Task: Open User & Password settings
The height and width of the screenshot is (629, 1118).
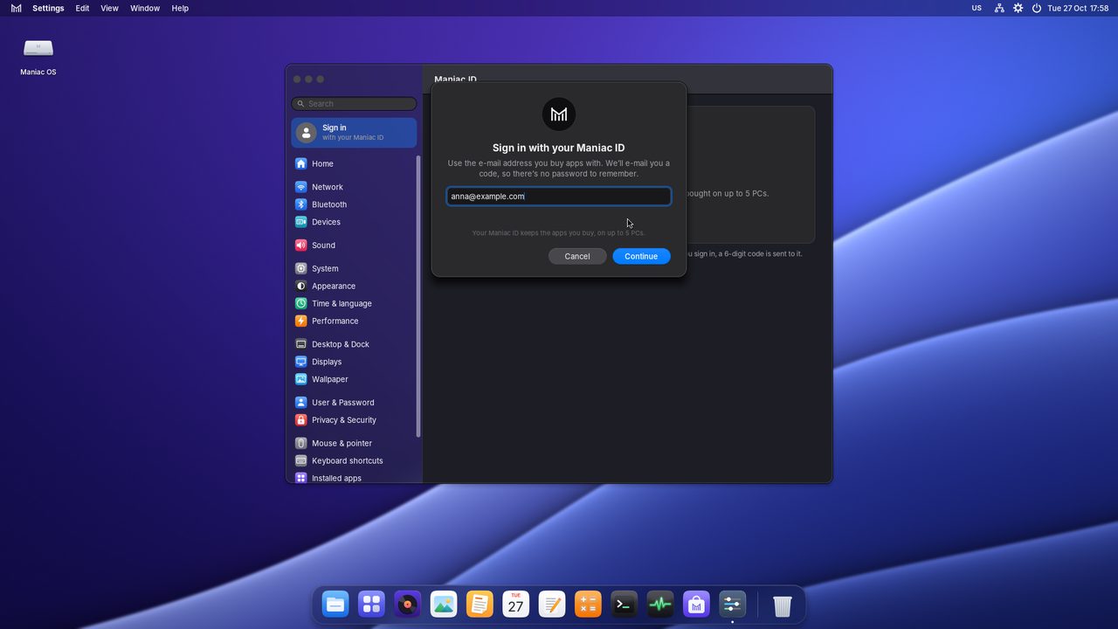Action: 354,403
